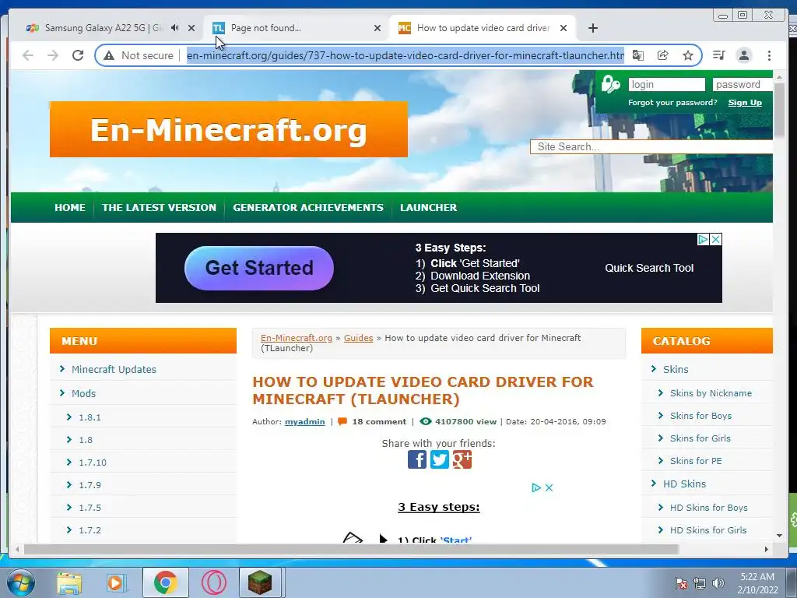Click the 18 comment link
797x598 pixels.
[379, 421]
